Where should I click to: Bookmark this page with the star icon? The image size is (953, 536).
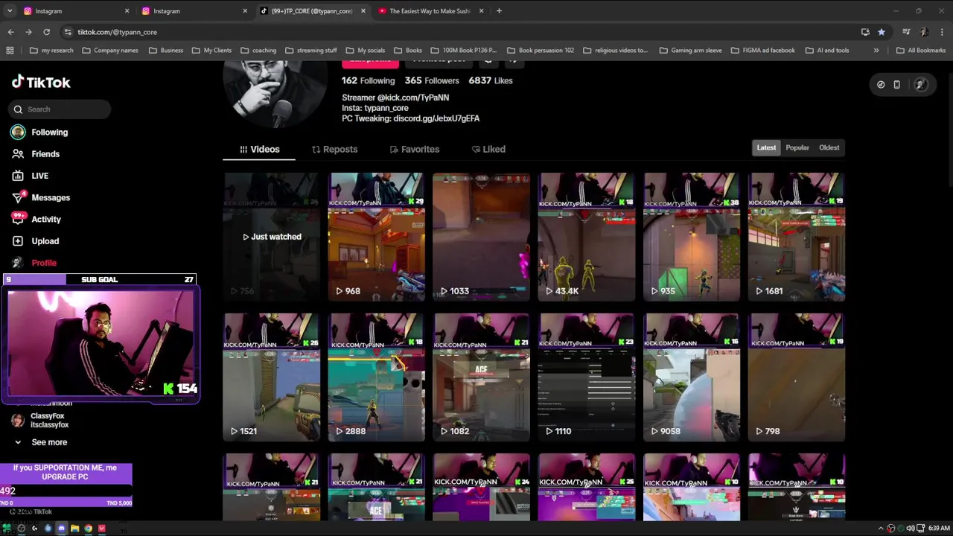coord(882,32)
